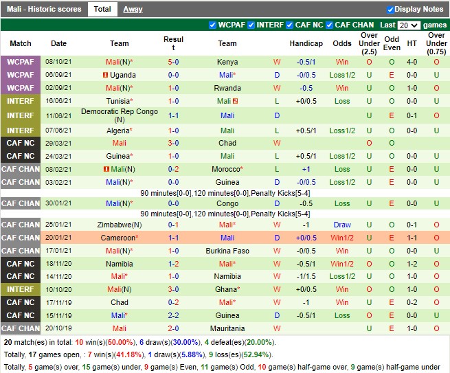The width and height of the screenshot is (450, 373).
Task: Open the 5-0 score of Mali vs Kenya
Action: click(174, 62)
